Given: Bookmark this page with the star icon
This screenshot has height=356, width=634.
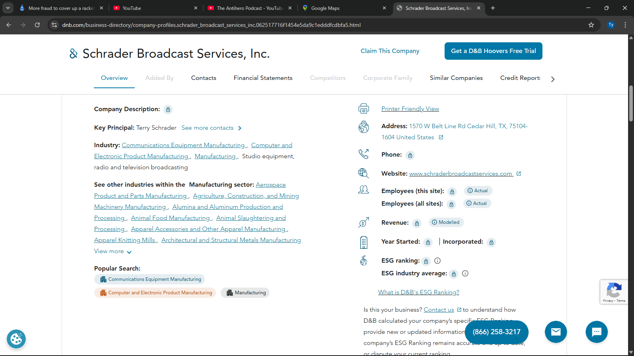Looking at the screenshot, I should pyautogui.click(x=591, y=25).
